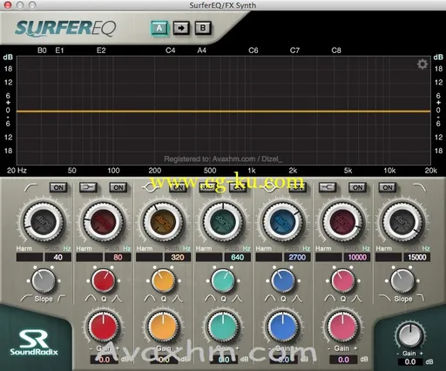Viewport: 446px width, 371px height.
Task: Copy settings A to B arrow button
Action: click(181, 28)
